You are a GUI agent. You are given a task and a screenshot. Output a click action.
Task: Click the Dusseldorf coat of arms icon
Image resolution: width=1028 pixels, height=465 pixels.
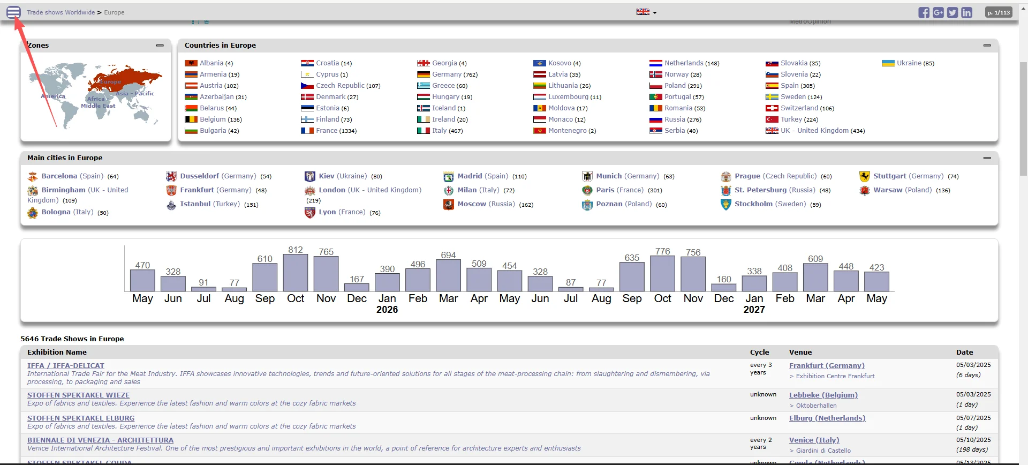coord(171,177)
